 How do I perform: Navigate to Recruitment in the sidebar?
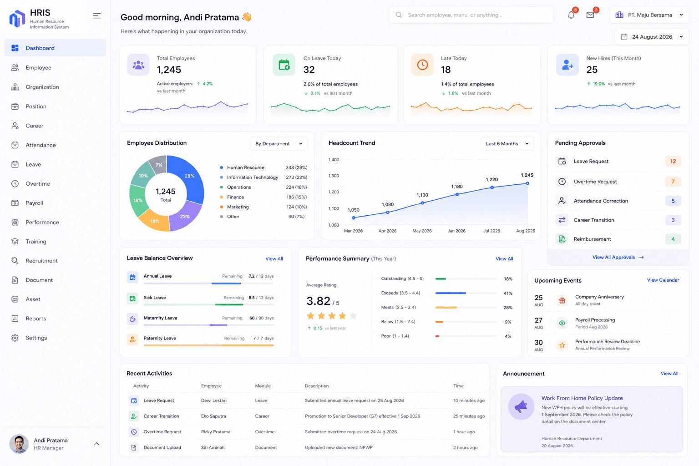(x=55, y=261)
